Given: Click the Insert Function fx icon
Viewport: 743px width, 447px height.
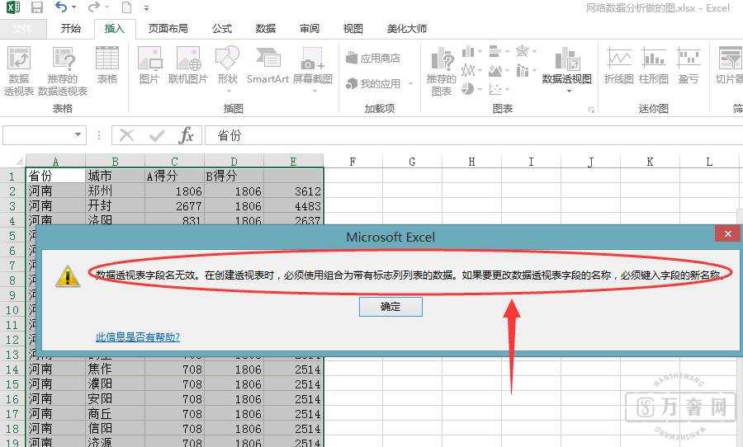Looking at the screenshot, I should (187, 136).
